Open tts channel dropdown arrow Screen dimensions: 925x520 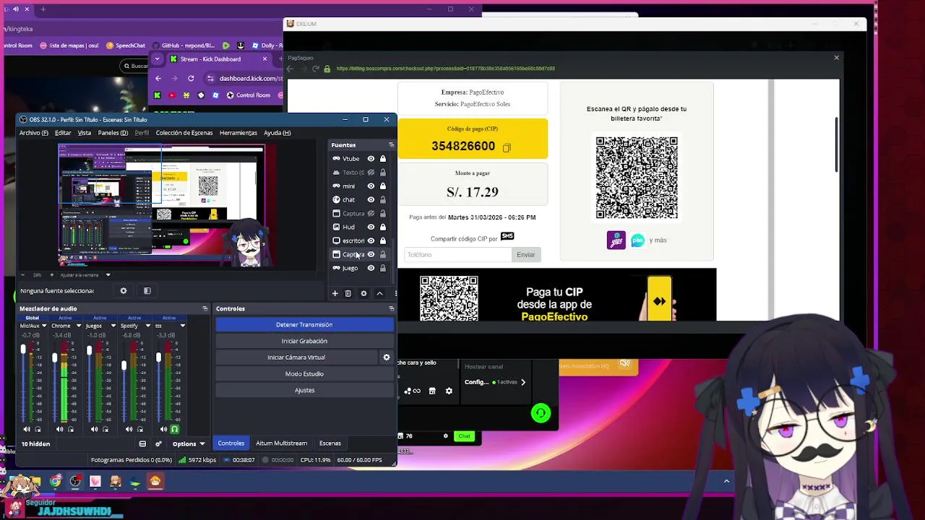coord(183,326)
